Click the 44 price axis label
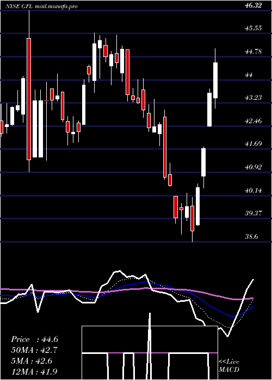Screen dimensions: 272x380 (249, 75)
